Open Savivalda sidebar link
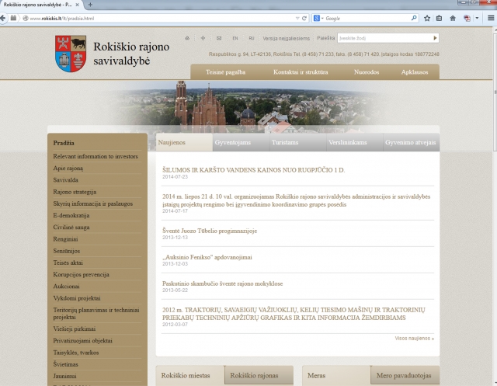The width and height of the screenshot is (497, 386). [x=65, y=180]
